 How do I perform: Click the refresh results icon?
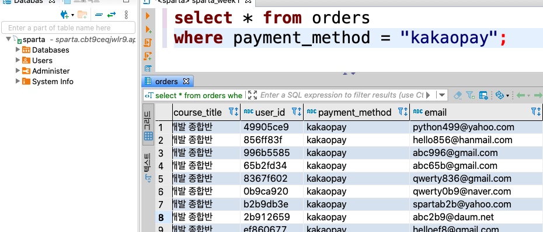(x=499, y=95)
